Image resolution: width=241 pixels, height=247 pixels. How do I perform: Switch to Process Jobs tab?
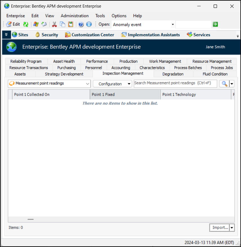[222, 67]
